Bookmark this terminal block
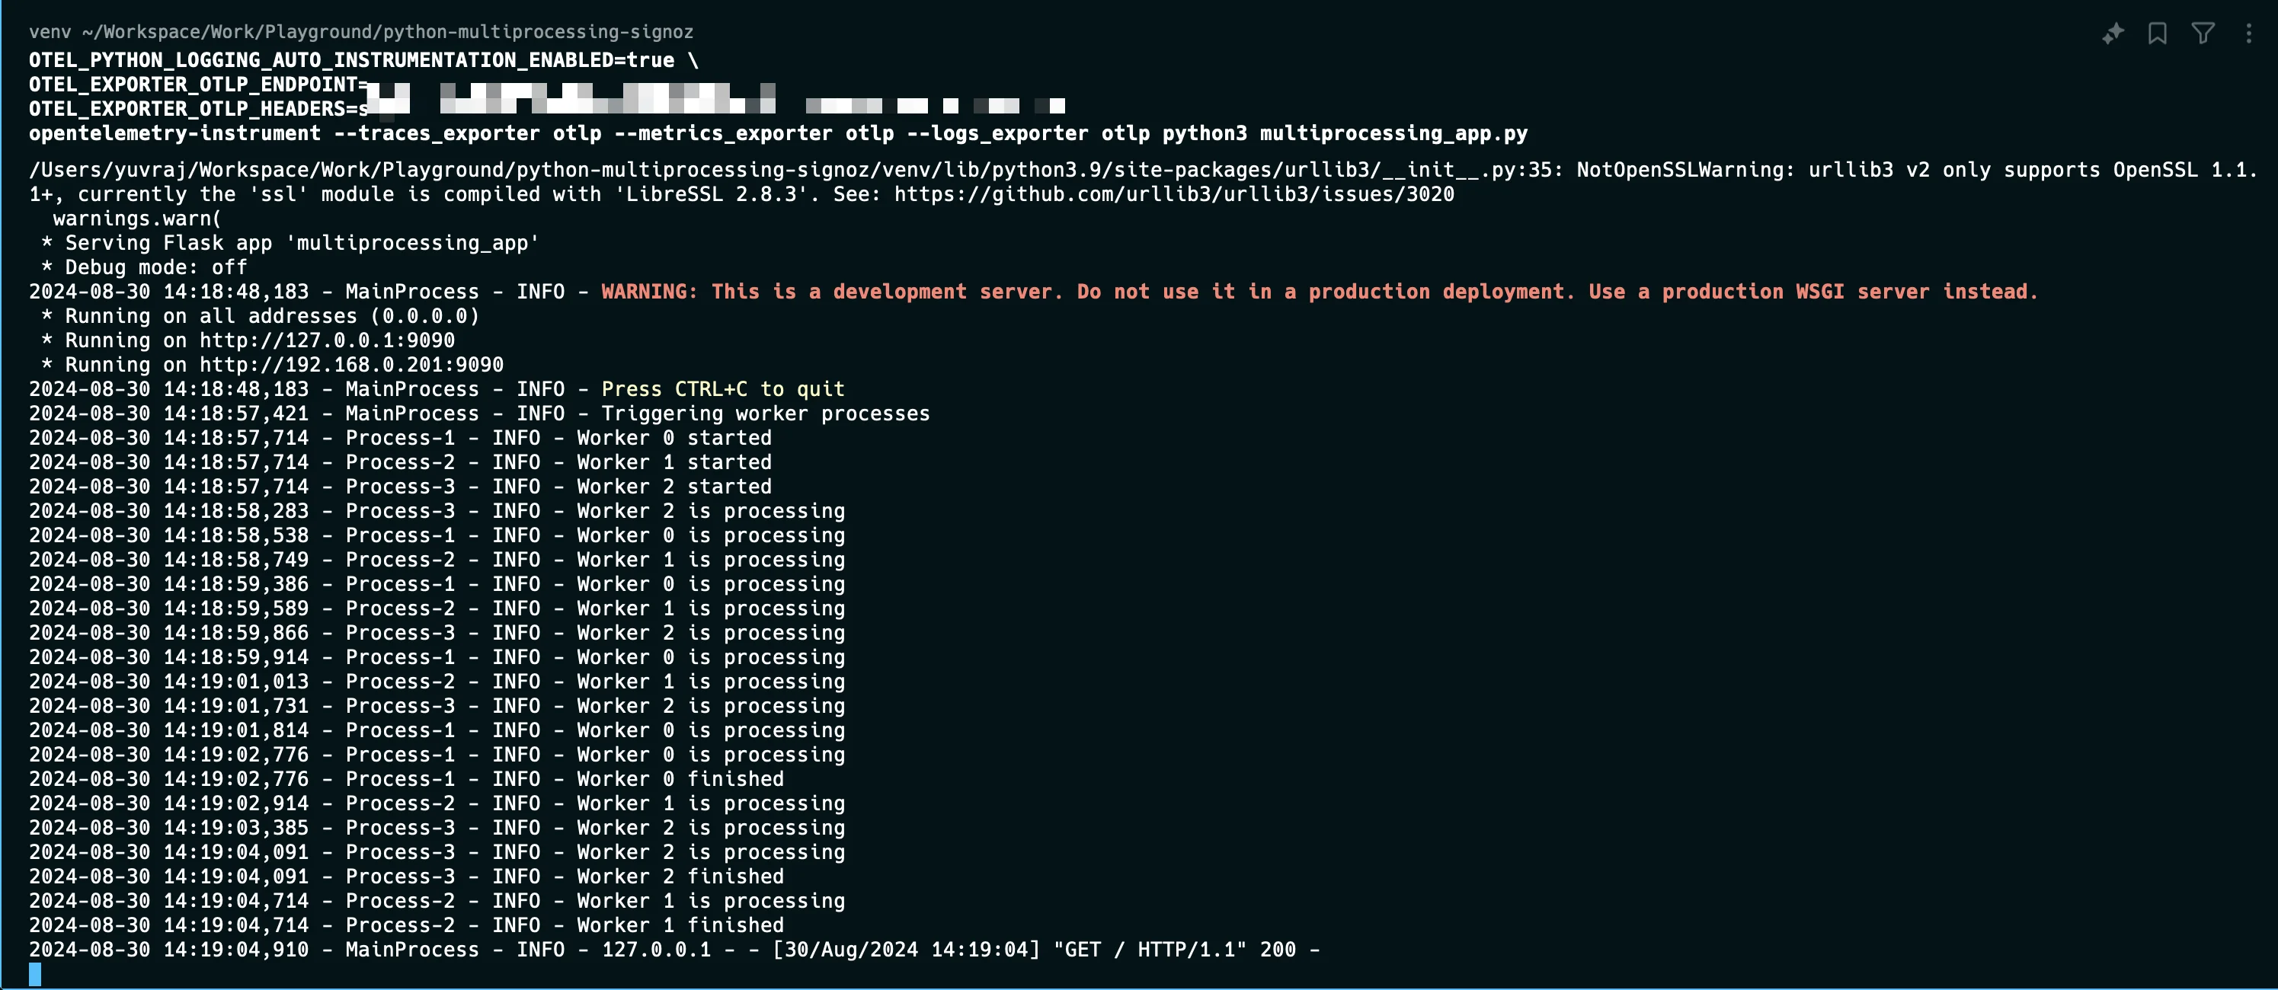This screenshot has width=2278, height=990. pos(2158,34)
